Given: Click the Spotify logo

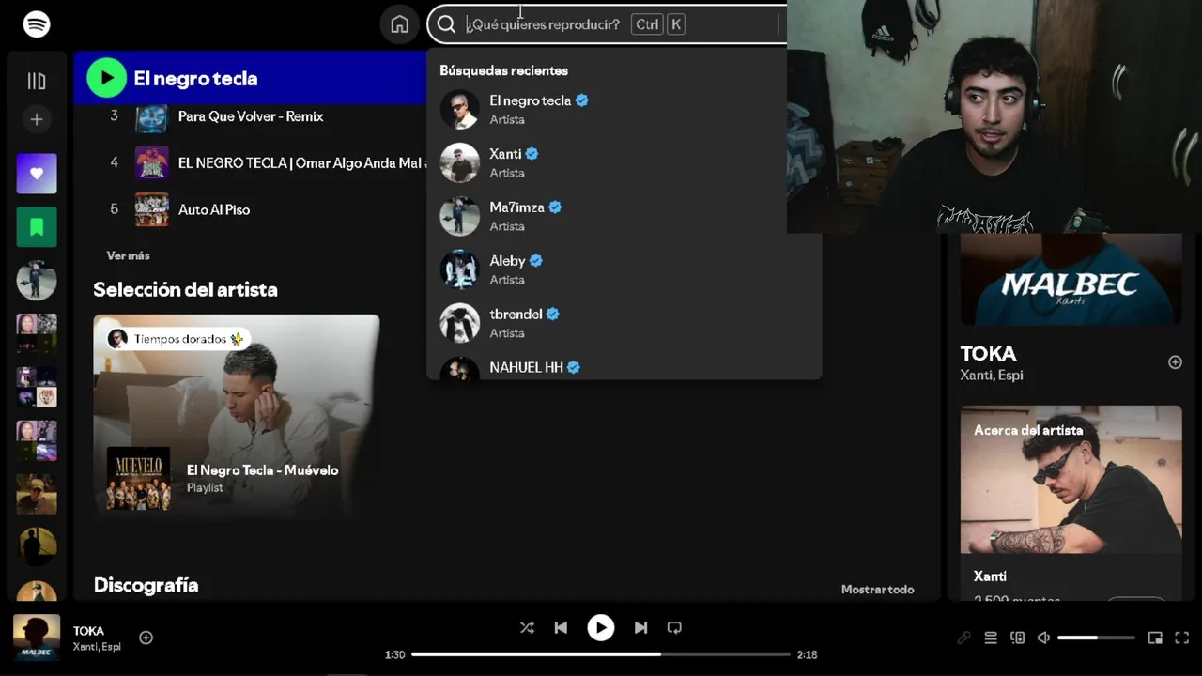Looking at the screenshot, I should pos(37,24).
